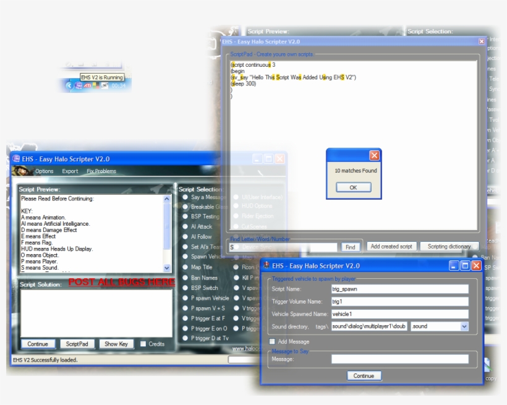This screenshot has width=507, height=405.
Task: Click the EHS icon on the vehicle spawn dialog titlebar
Action: [266, 266]
